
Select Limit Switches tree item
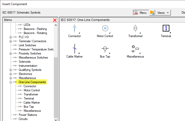point(27,45)
